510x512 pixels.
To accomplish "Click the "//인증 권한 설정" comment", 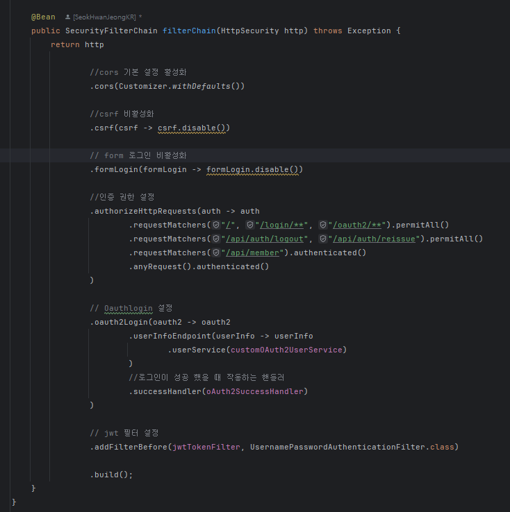I will (122, 197).
